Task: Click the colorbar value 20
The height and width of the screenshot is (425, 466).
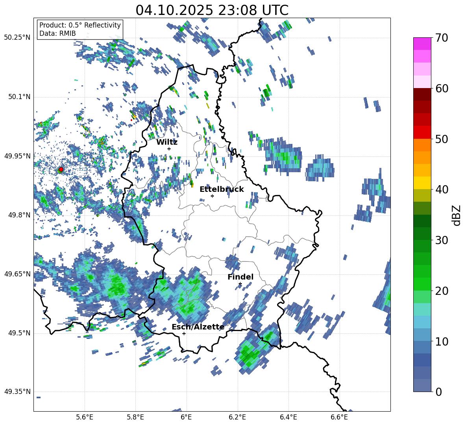Action: point(442,291)
